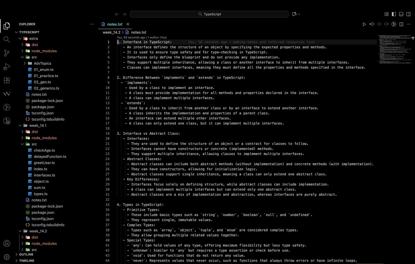Screen dimensions: 415x264
Task: Click the week_14.2 breadcrumb segment
Action: click(x=111, y=32)
